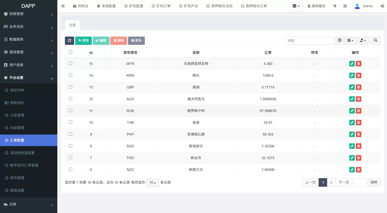This screenshot has height=213, width=387.
Task: Check the checkbox beside the GBP row
Action: click(70, 87)
